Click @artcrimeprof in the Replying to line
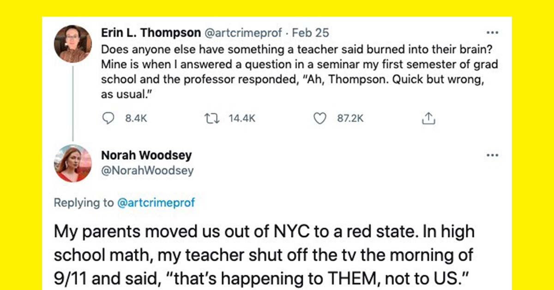The height and width of the screenshot is (290, 554). pyautogui.click(x=156, y=203)
